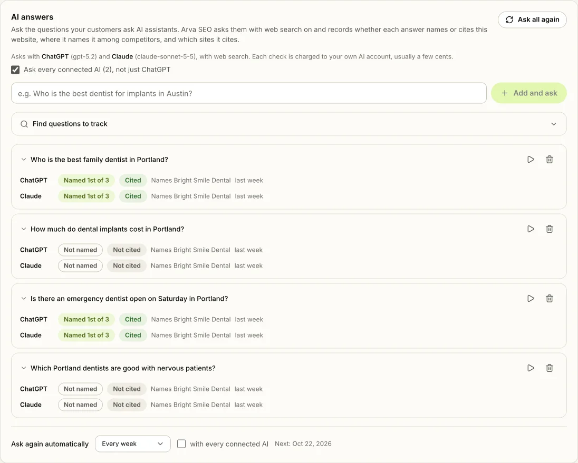Click ChatGPT Not named badge, nervous patients

coord(80,389)
